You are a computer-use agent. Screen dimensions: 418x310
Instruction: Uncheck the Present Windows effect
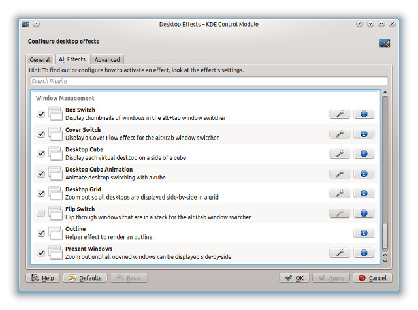click(x=41, y=253)
